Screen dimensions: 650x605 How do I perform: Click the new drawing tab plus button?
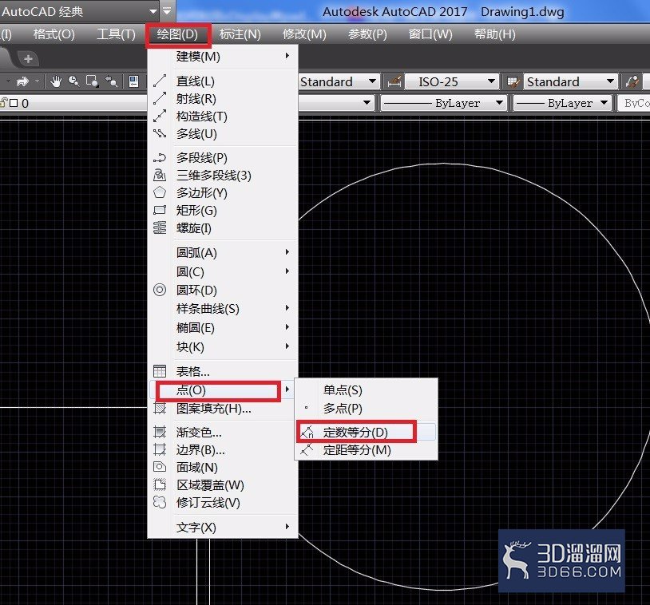(28, 59)
